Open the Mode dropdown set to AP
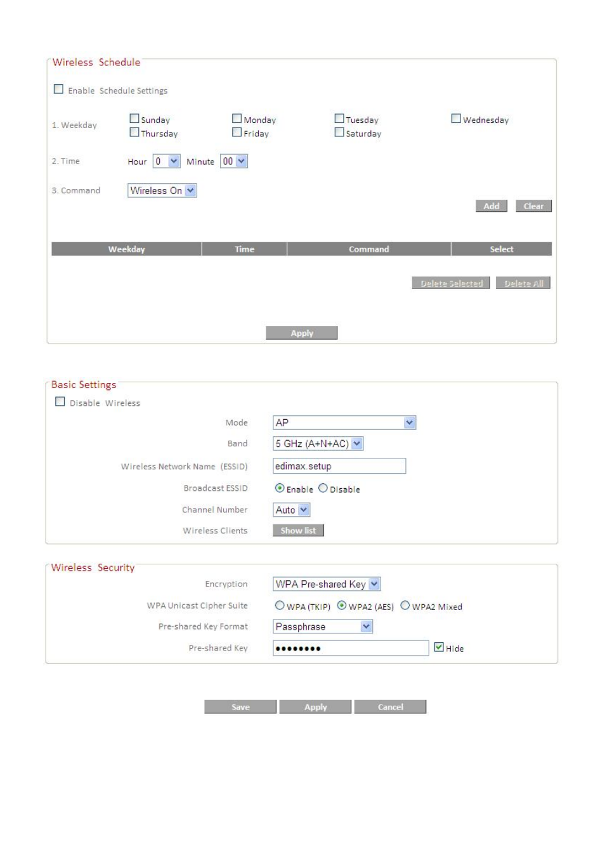605x856 pixels. (x=344, y=422)
